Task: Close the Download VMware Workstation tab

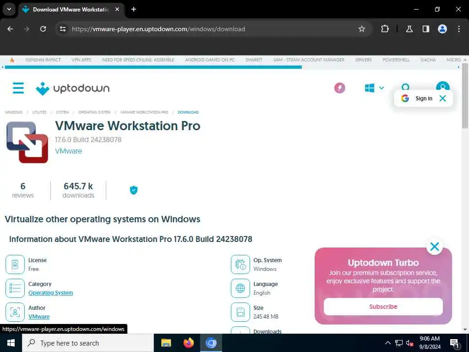Action: pyautogui.click(x=117, y=9)
